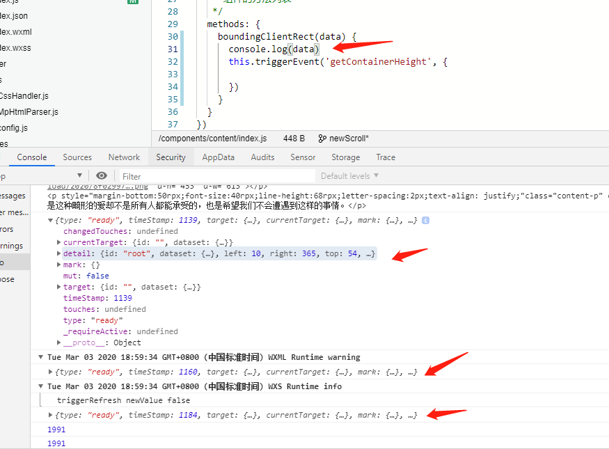The image size is (609, 449).
Task: Expand the __proto__ Object entry
Action: tap(58, 342)
